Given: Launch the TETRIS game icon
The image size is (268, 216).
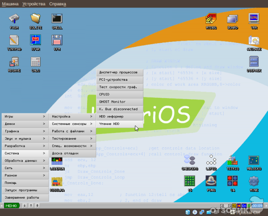Looking at the screenshot, I should pyautogui.click(x=232, y=162).
